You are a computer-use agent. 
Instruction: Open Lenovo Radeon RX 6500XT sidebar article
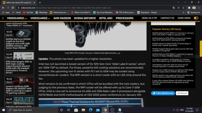19,89
